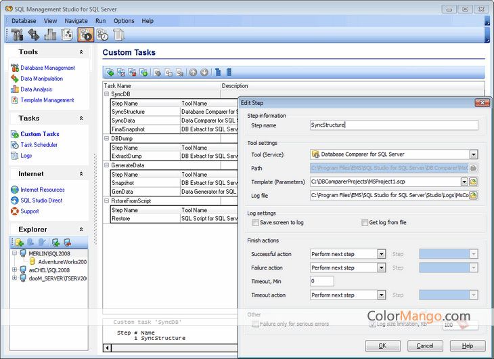Open Database Management from main toolbar icon
494x359 pixels.
click(18, 35)
